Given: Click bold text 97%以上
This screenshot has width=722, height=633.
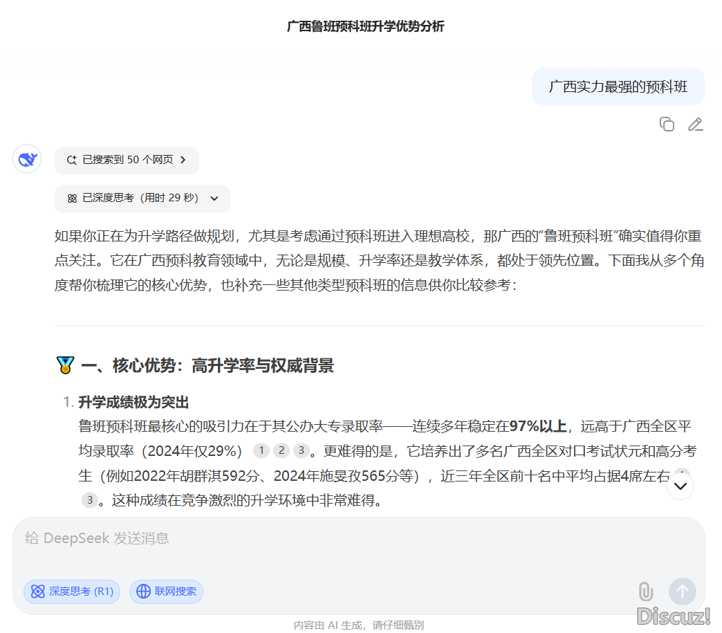Looking at the screenshot, I should point(538,426).
